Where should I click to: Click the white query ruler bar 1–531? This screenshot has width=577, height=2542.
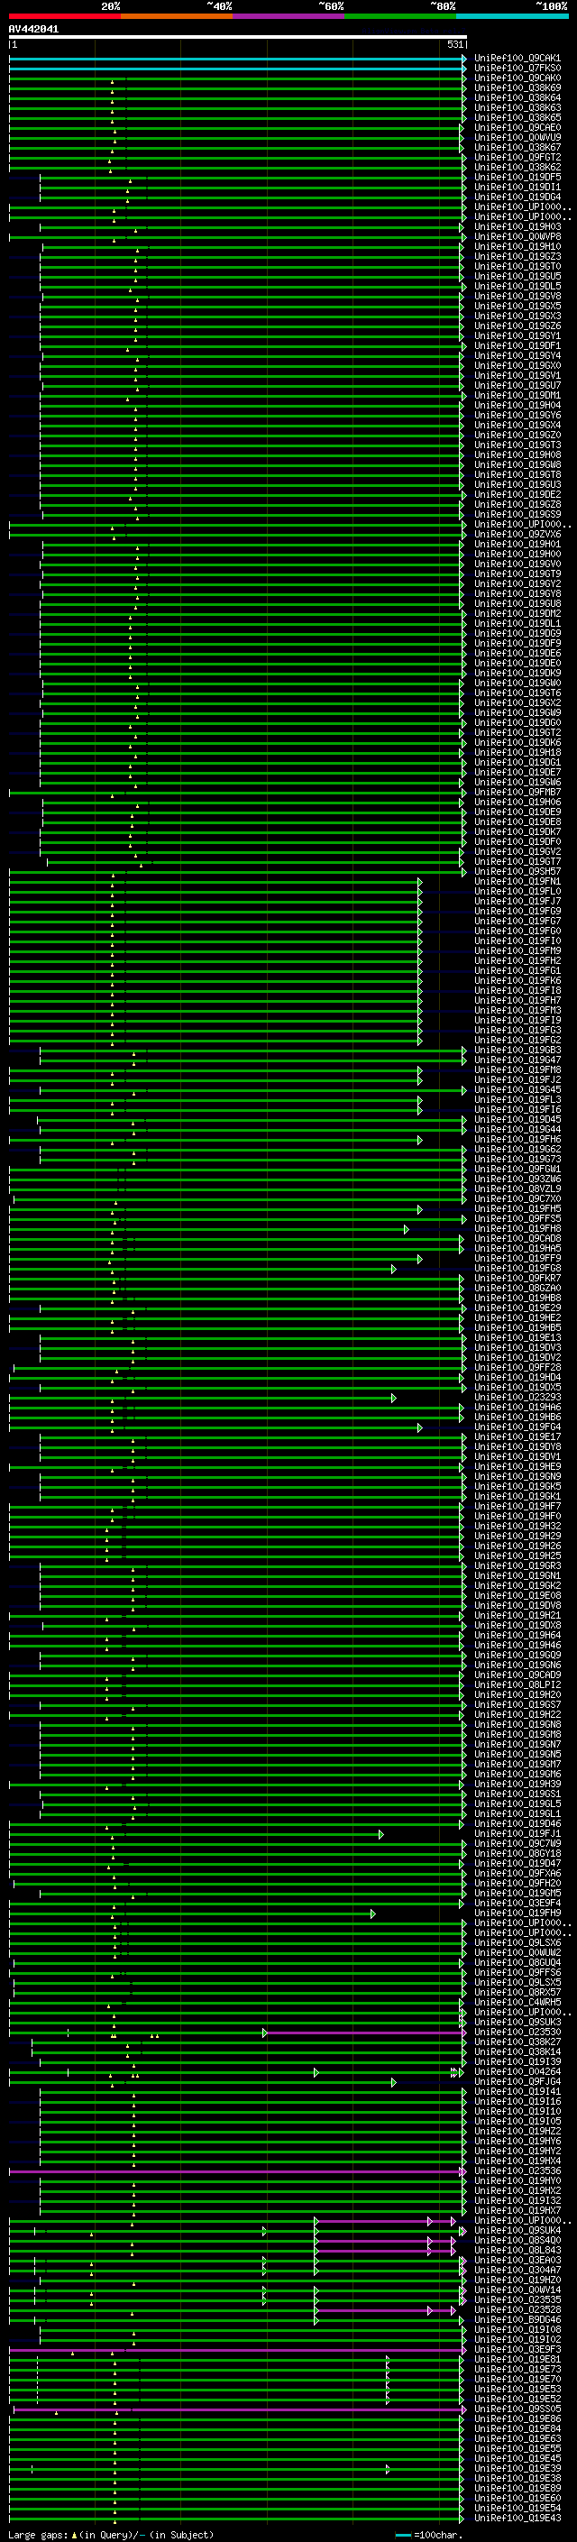point(238,38)
